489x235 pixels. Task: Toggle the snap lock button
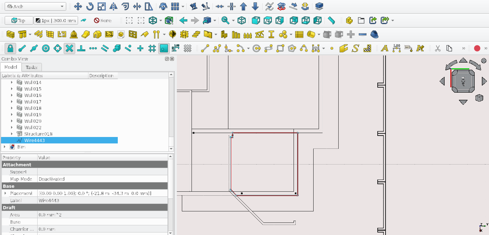pyautogui.click(x=10, y=48)
